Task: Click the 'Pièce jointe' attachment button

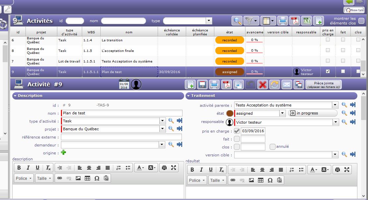Action: 323,85
